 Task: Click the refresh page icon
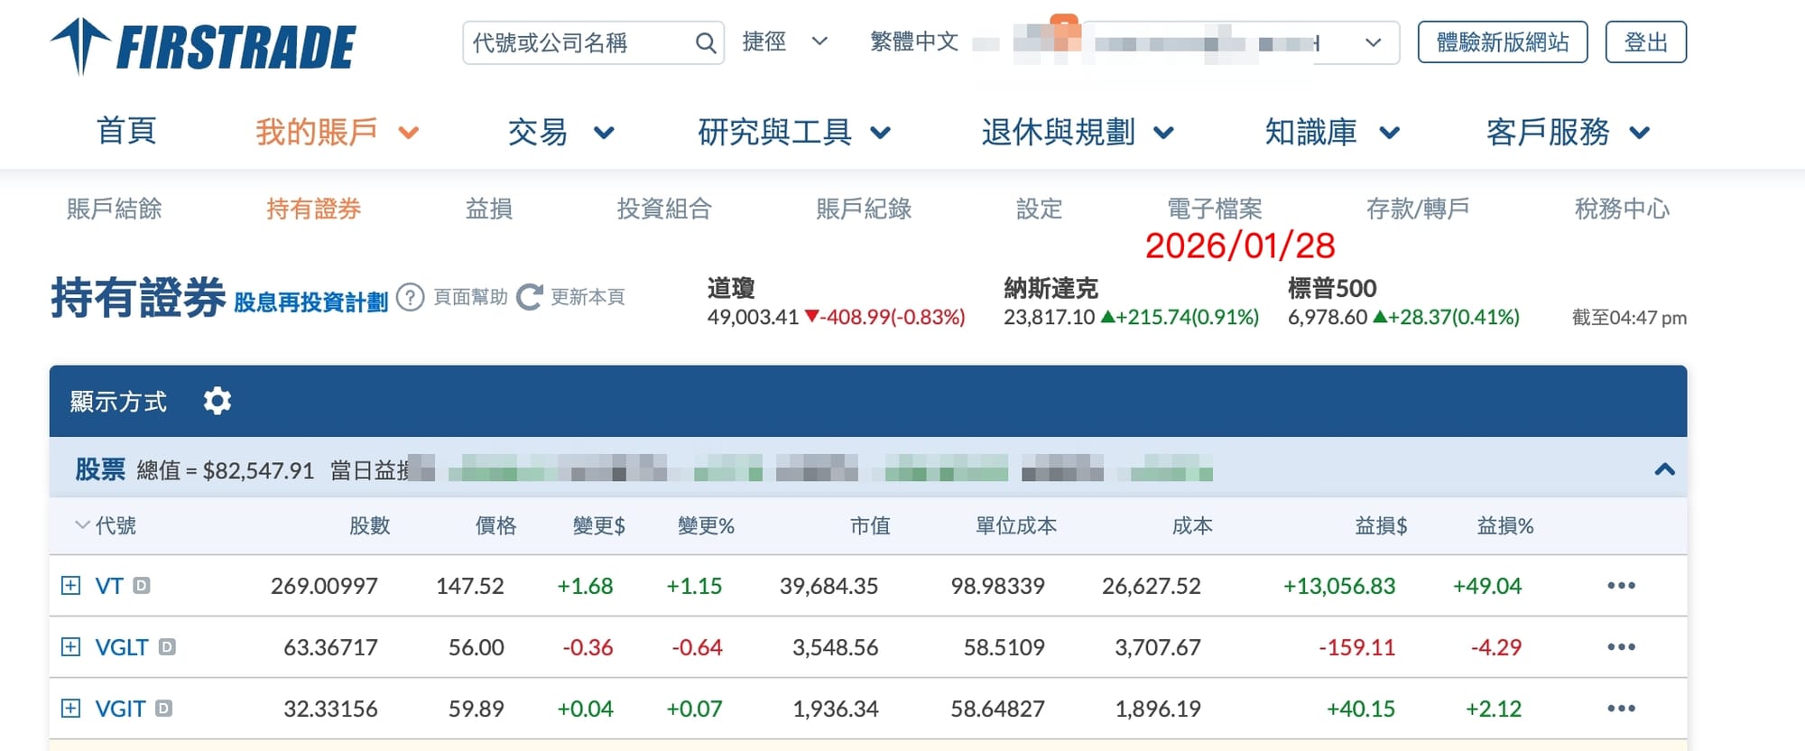(x=530, y=297)
